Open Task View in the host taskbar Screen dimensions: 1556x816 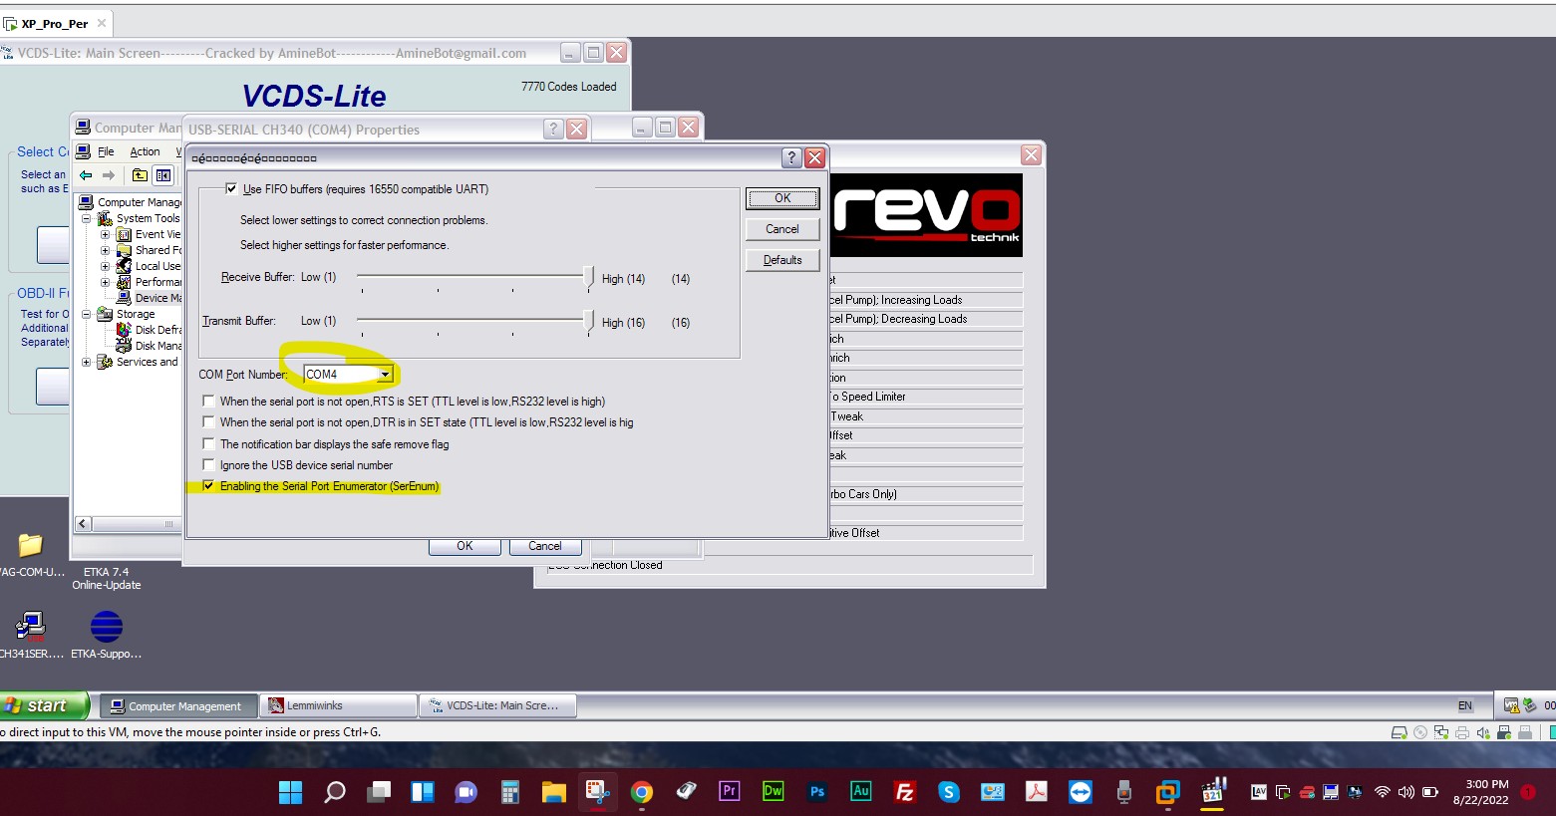coord(379,792)
